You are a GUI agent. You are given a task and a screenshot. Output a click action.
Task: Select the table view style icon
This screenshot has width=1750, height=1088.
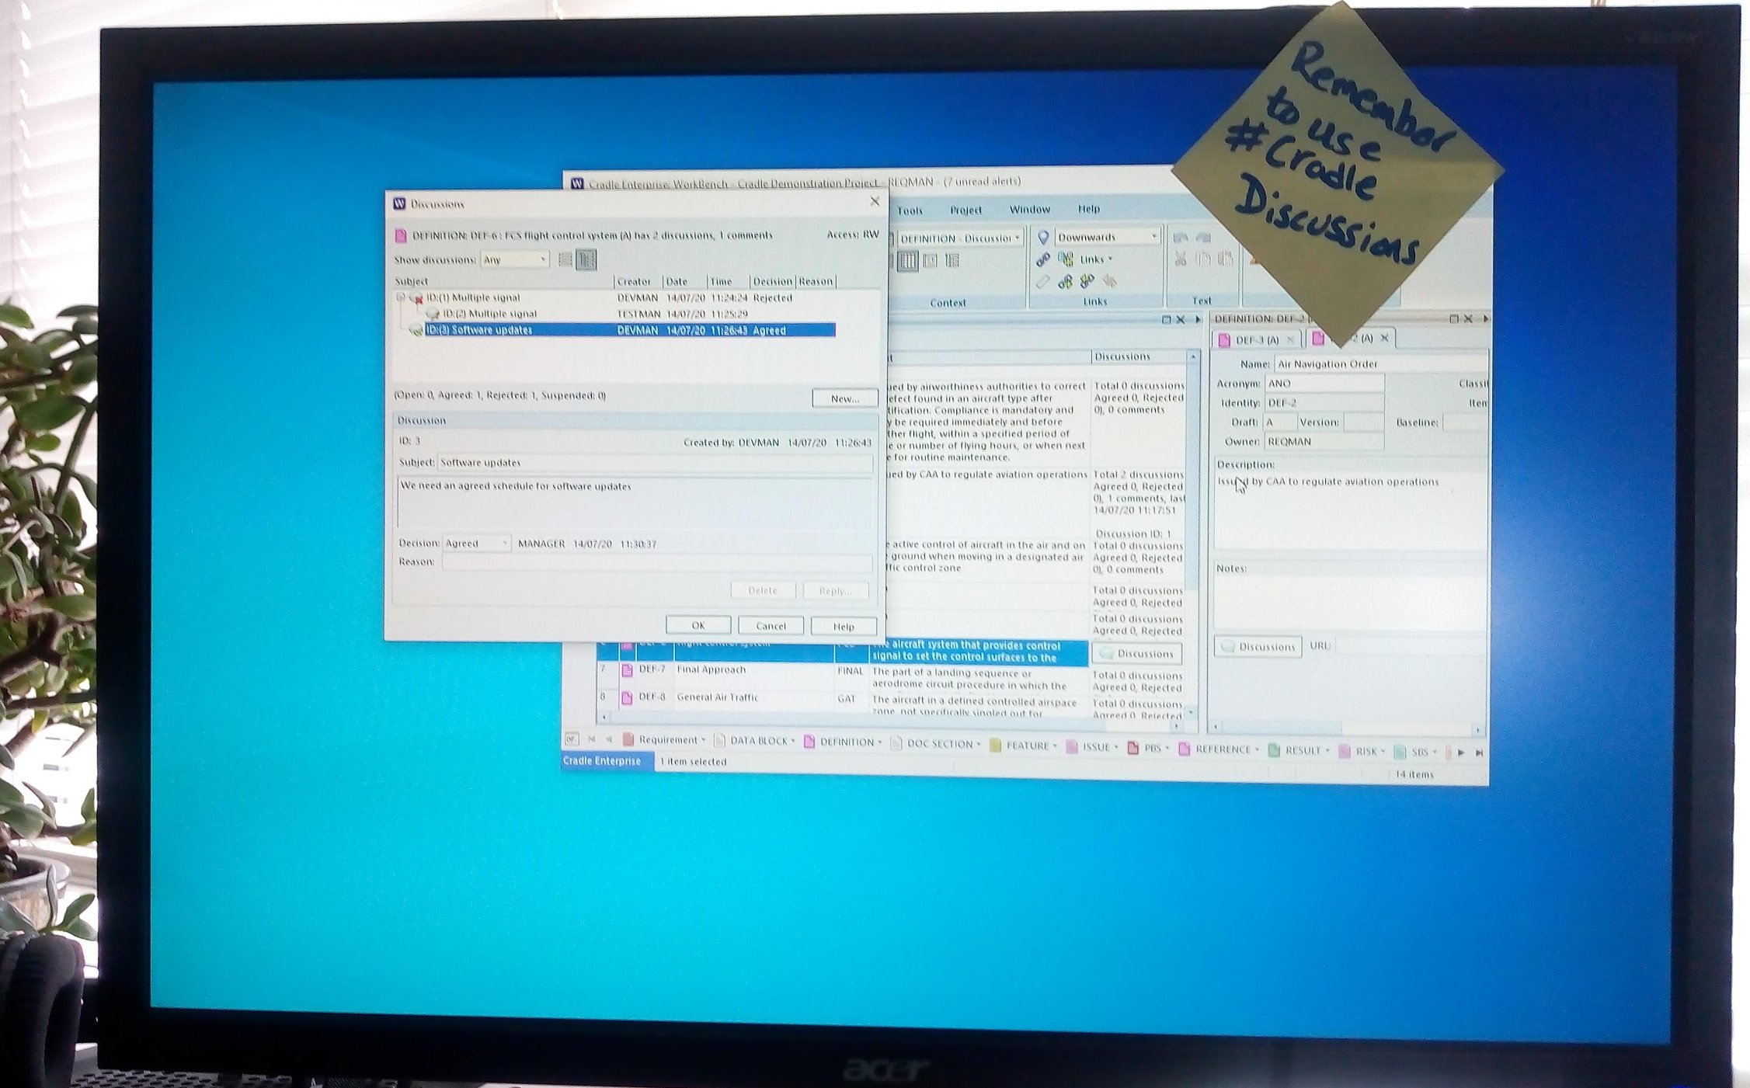[907, 261]
